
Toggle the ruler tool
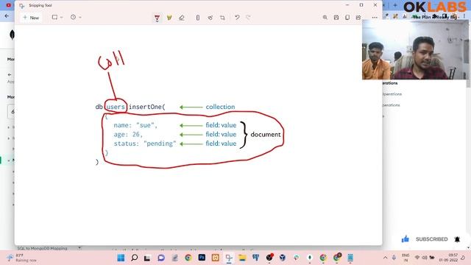click(198, 18)
